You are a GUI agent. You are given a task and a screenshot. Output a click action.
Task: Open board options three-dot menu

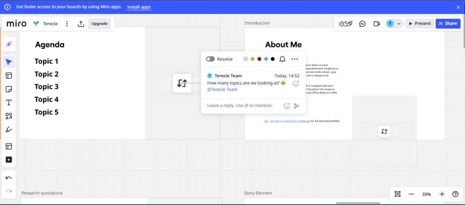pyautogui.click(x=67, y=24)
